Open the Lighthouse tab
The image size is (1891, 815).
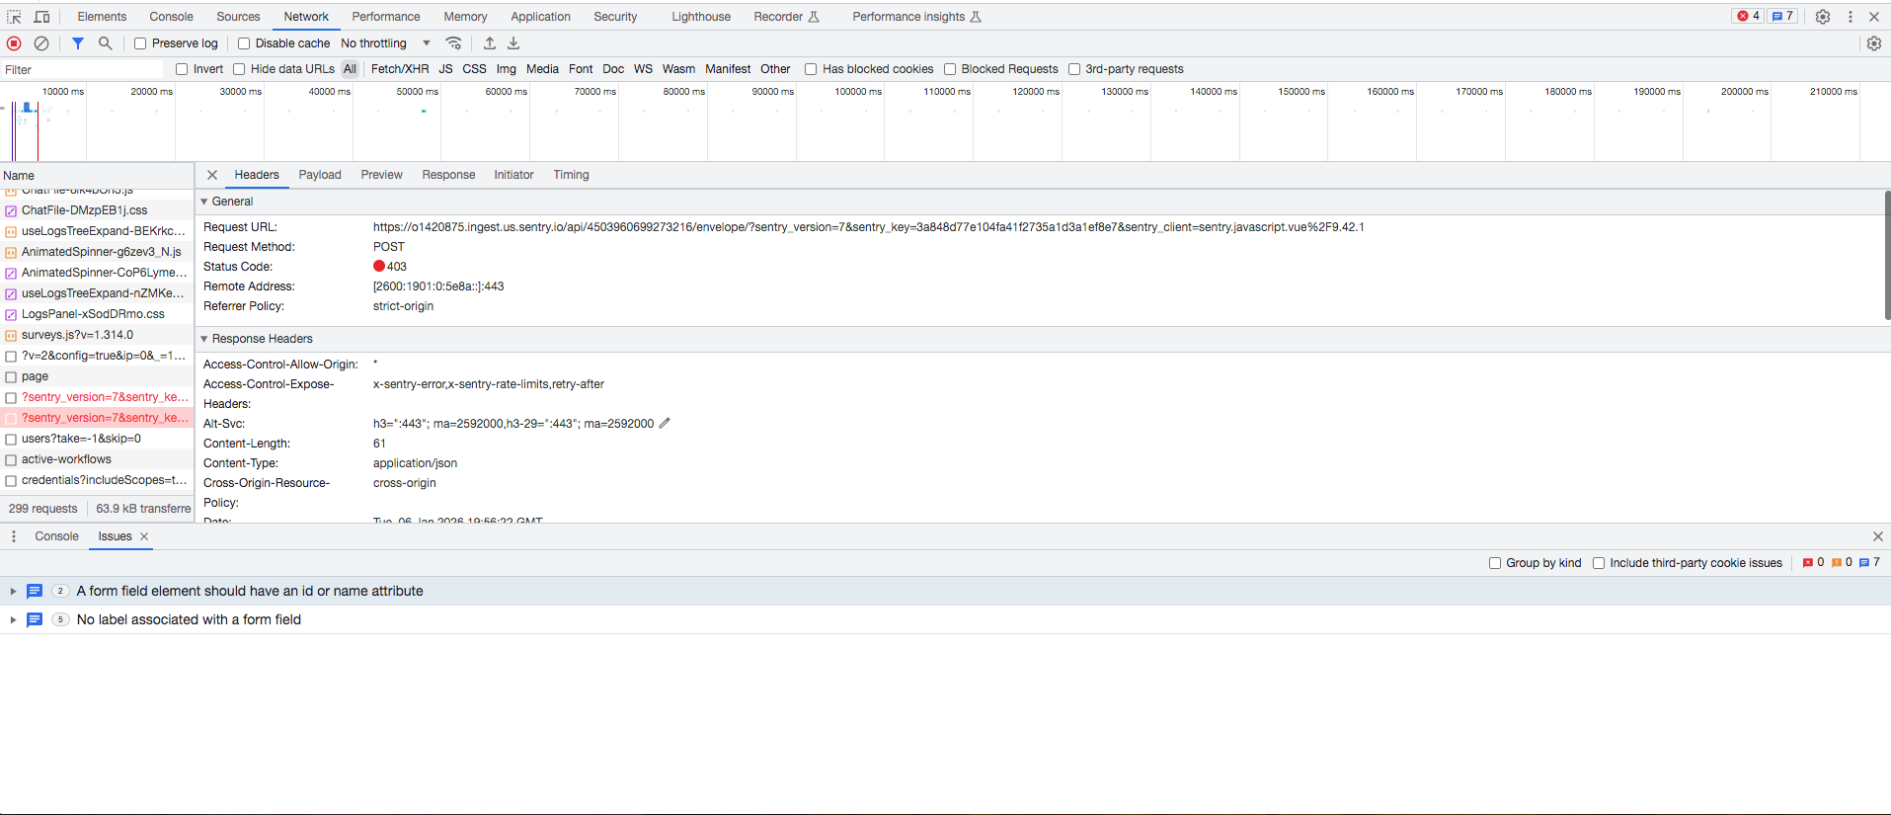tap(701, 17)
